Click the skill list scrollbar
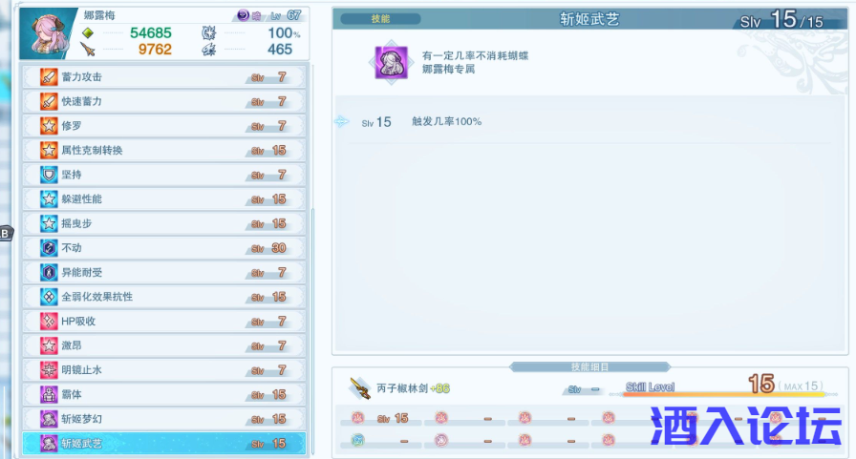This screenshot has width=856, height=459. [x=312, y=331]
